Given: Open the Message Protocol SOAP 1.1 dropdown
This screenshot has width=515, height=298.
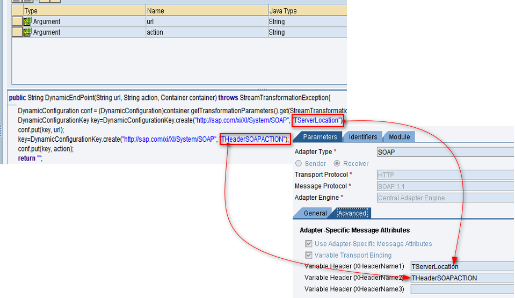Looking at the screenshot, I should click(445, 186).
